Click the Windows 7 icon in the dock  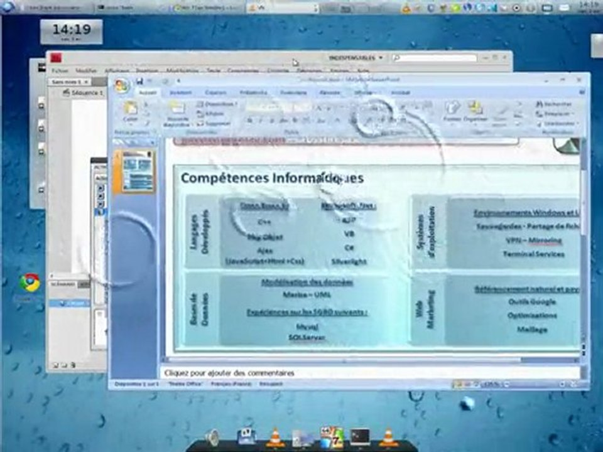click(x=332, y=438)
